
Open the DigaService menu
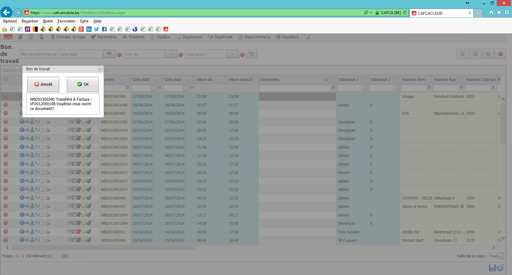point(189,37)
